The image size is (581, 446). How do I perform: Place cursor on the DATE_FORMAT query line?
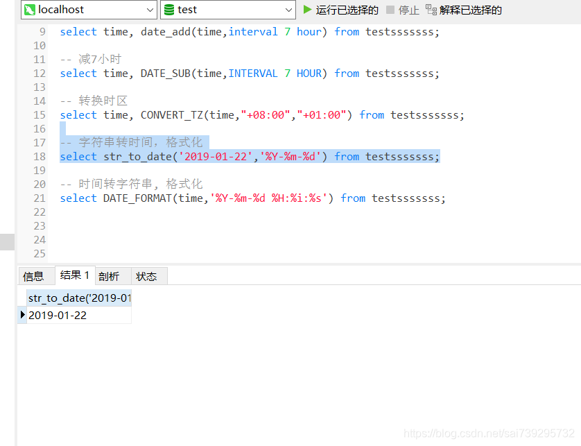click(243, 198)
